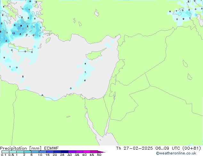
Task: Select the 45–50 mm legend swatch
Action: [94, 152]
